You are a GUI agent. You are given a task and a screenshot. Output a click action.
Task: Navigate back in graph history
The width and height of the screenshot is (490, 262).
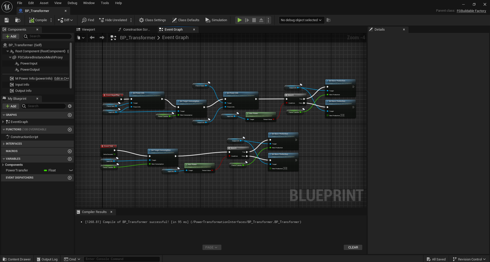tap(92, 38)
